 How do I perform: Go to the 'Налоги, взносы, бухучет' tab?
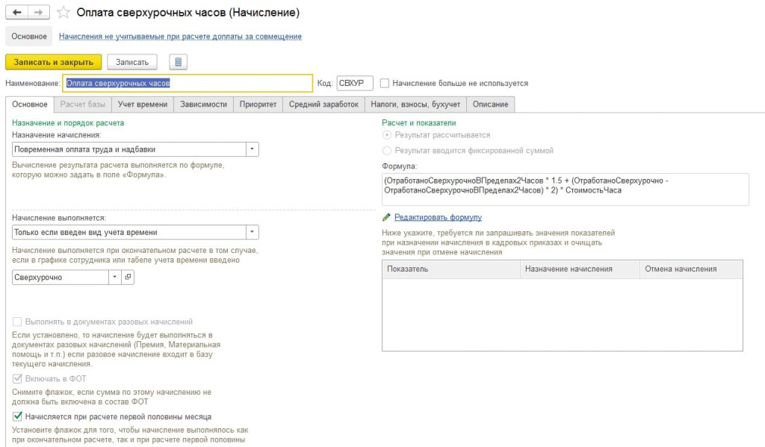(415, 104)
